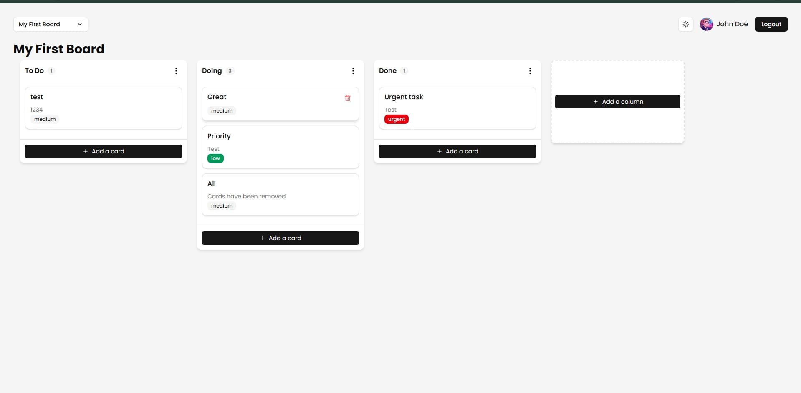Image resolution: width=801 pixels, height=393 pixels.
Task: Select the Urgent task card in Done
Action: [457, 108]
